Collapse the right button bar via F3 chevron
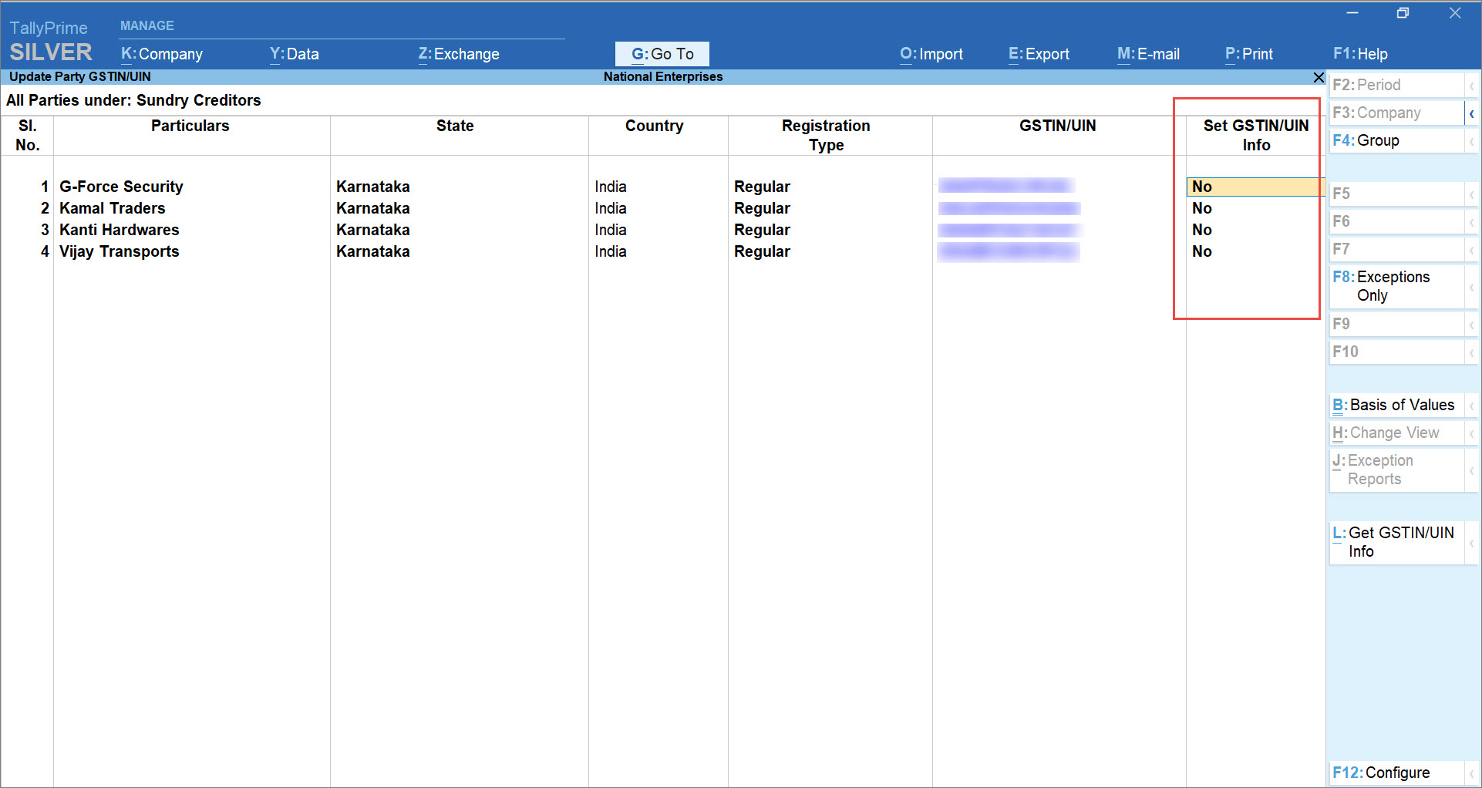 click(x=1472, y=113)
